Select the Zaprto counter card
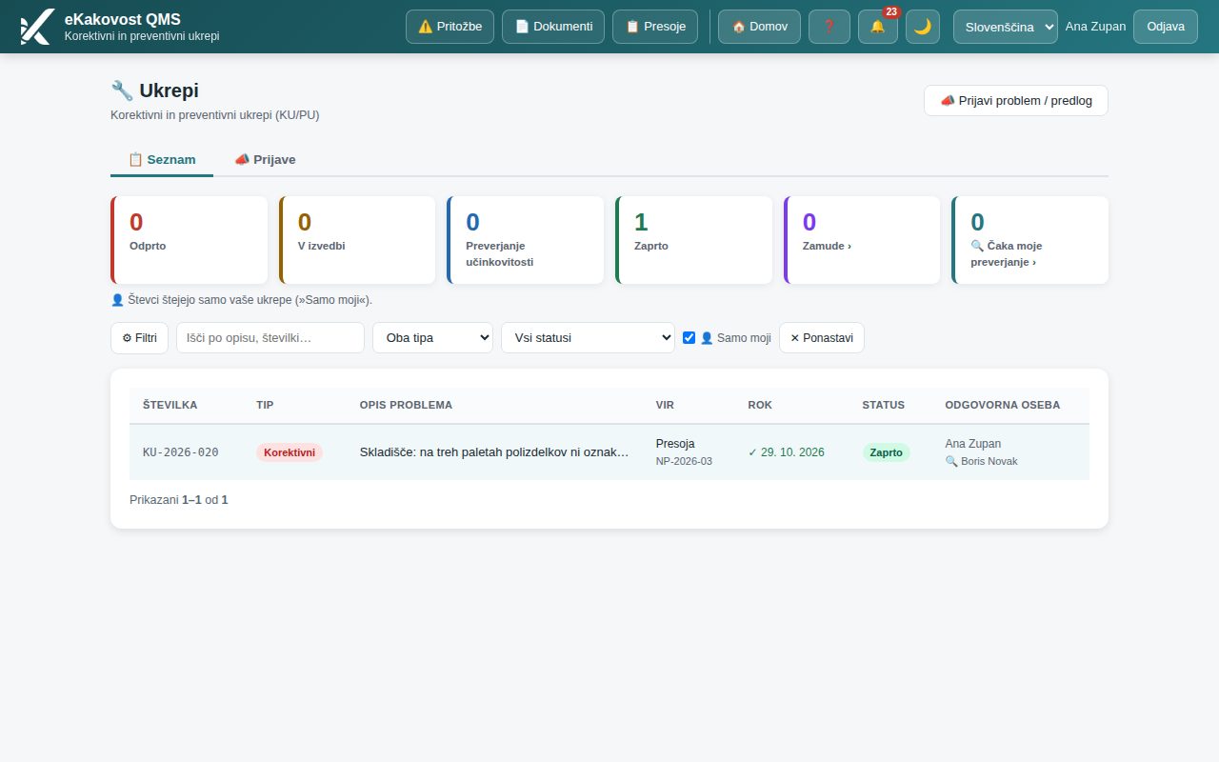This screenshot has width=1219, height=762. tap(694, 240)
